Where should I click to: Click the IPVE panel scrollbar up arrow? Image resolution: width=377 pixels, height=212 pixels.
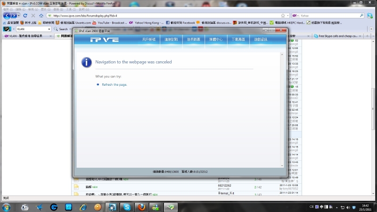click(x=282, y=55)
